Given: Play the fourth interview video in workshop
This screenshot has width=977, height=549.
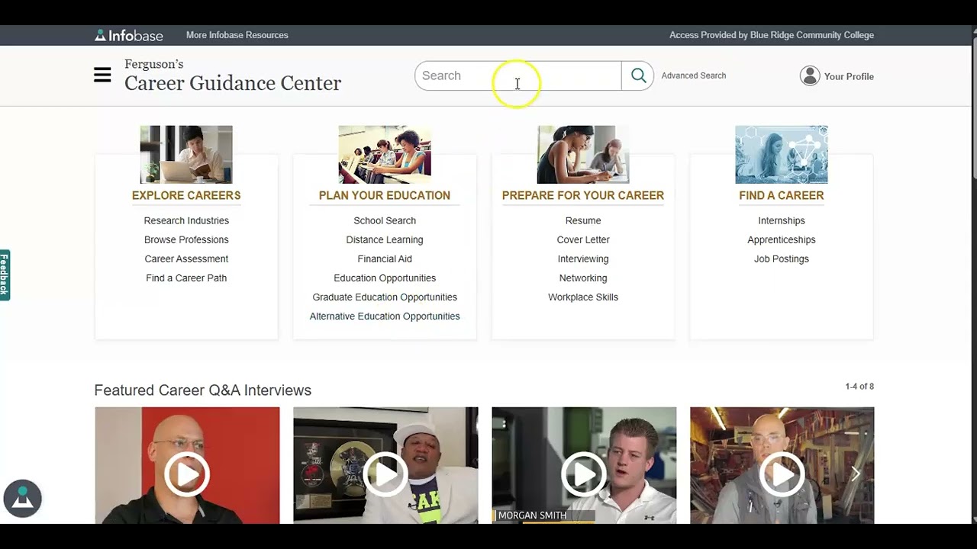Looking at the screenshot, I should 782,474.
